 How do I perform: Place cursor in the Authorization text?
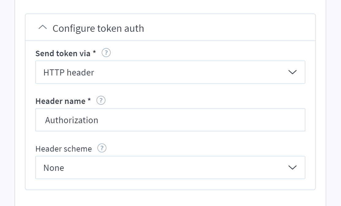(72, 120)
